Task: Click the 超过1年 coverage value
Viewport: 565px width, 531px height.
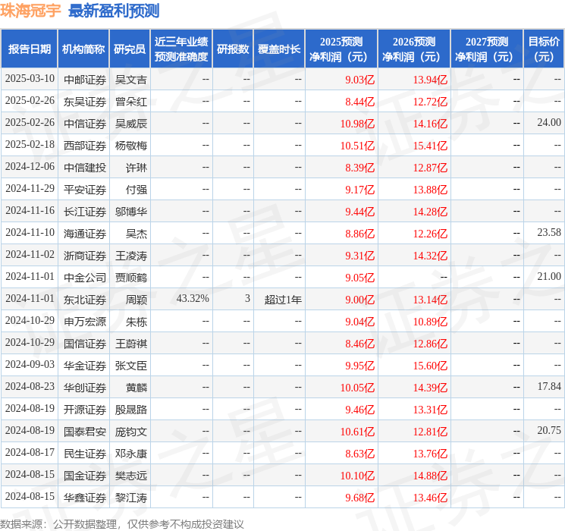Action: (283, 300)
